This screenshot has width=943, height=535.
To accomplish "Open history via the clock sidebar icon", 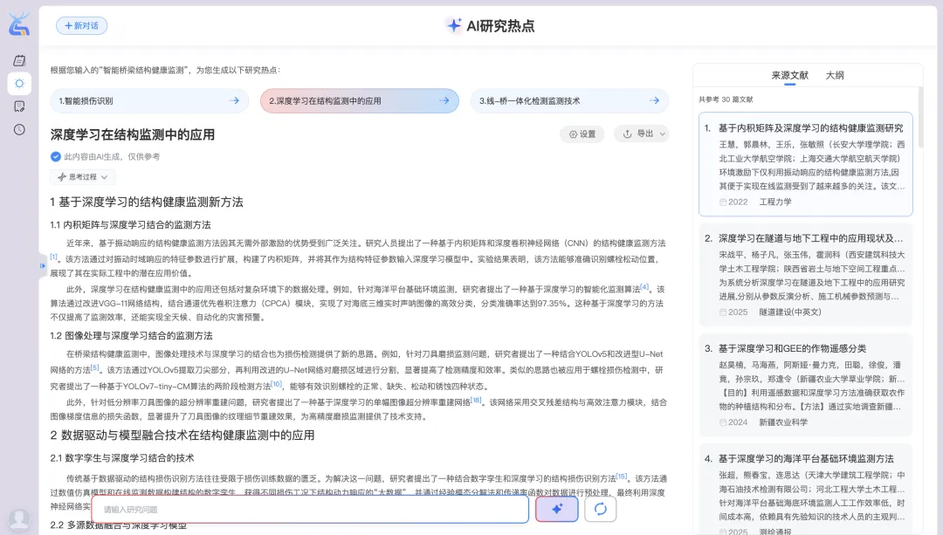I will (x=19, y=129).
